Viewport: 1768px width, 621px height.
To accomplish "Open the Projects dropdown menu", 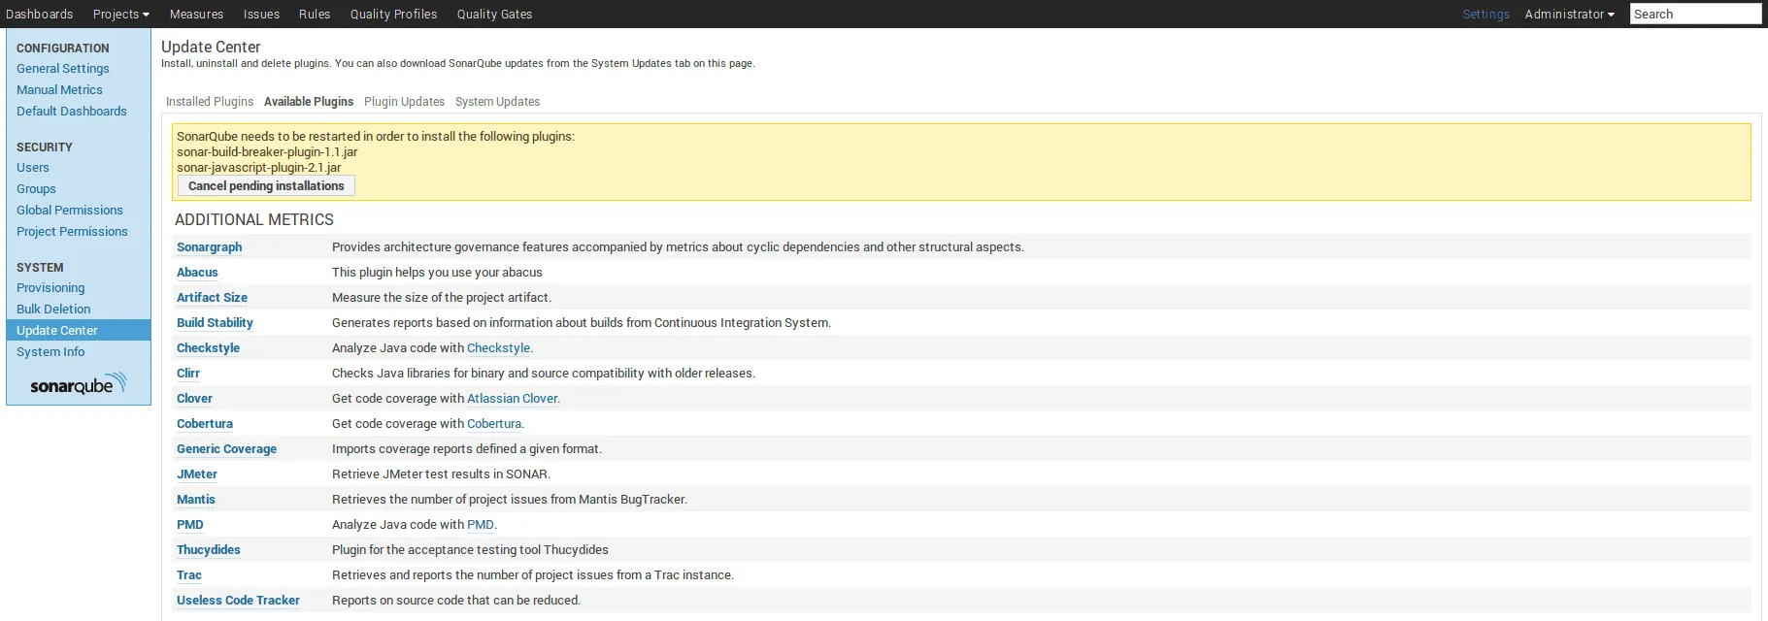I will [120, 15].
